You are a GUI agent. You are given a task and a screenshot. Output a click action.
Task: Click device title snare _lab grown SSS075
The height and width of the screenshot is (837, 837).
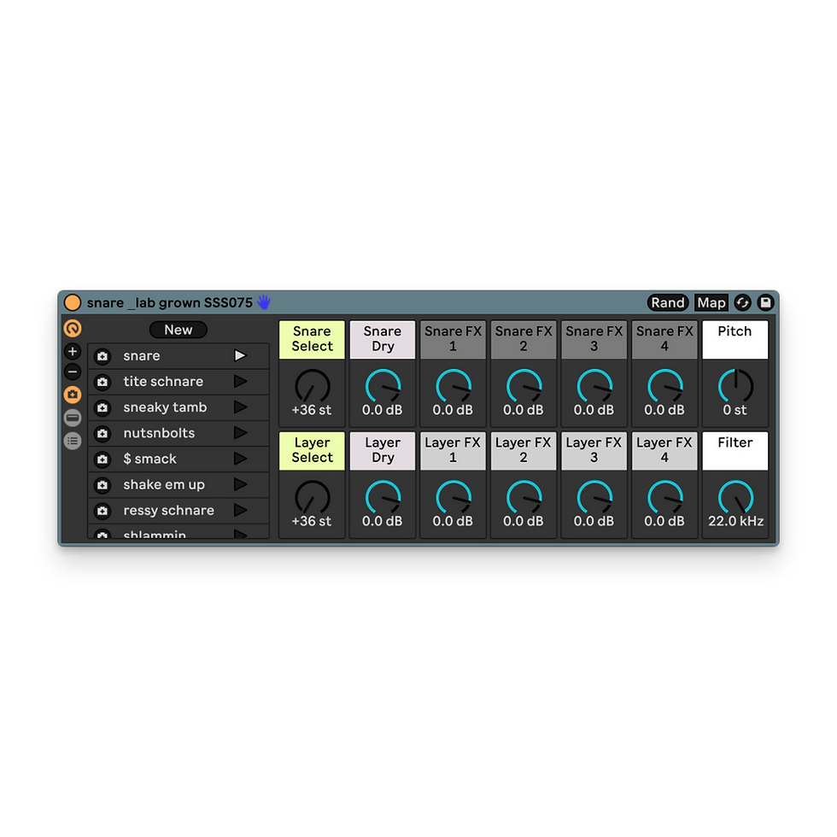click(x=170, y=302)
